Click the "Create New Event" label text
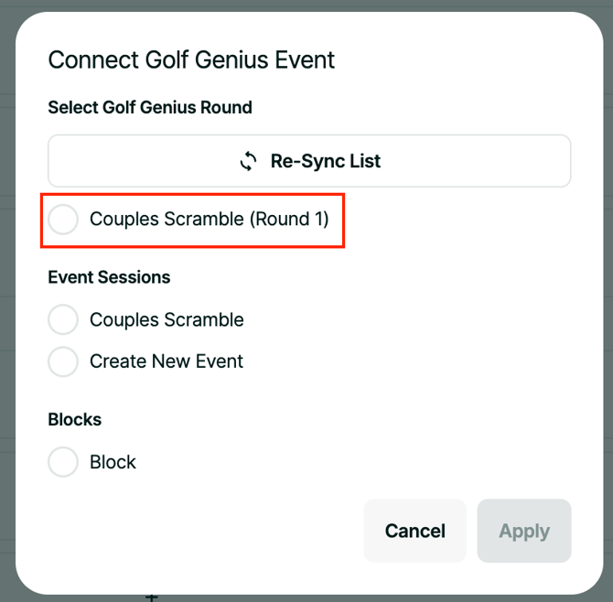613x602 pixels. [x=167, y=361]
